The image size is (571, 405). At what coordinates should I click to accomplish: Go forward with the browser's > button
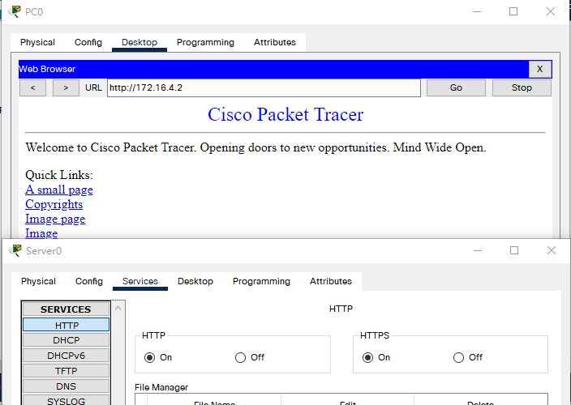pyautogui.click(x=66, y=88)
